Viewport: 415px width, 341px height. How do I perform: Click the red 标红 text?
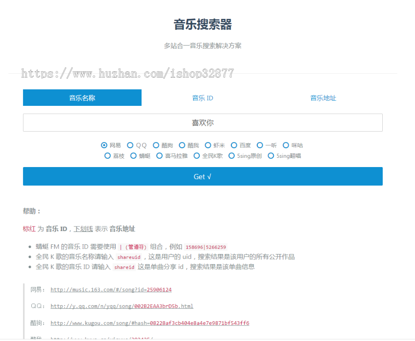29,229
